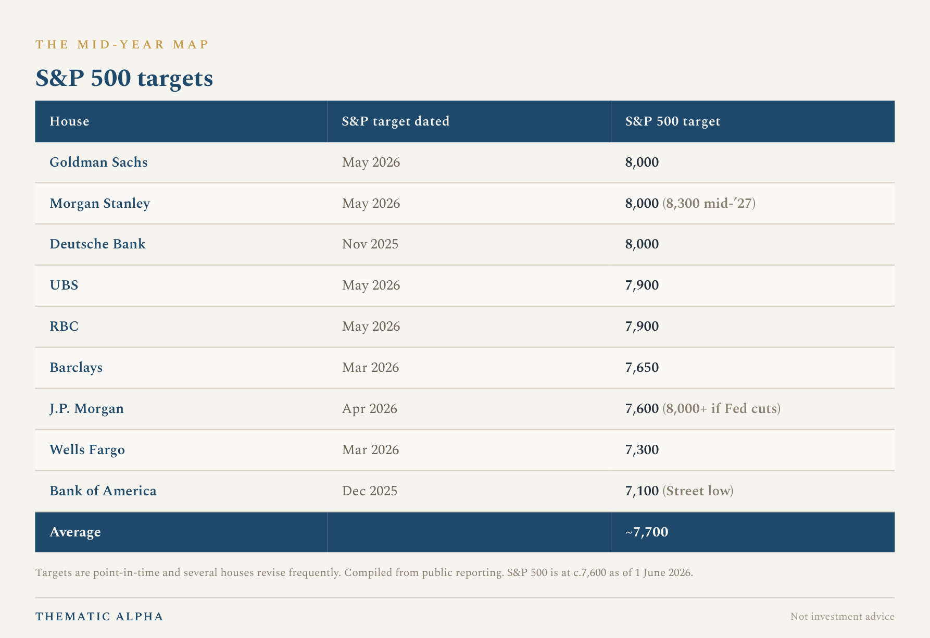Screen dimensions: 930x638
Task: Click the Thematic Alpha footer brand
Action: (99, 617)
